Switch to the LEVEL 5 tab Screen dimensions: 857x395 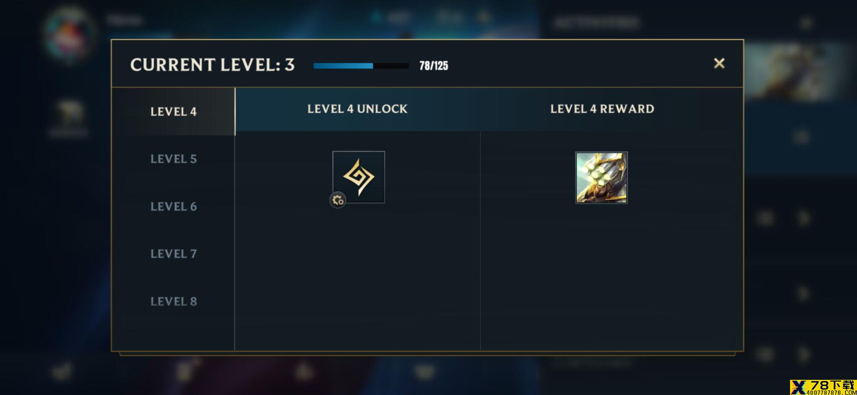click(173, 159)
